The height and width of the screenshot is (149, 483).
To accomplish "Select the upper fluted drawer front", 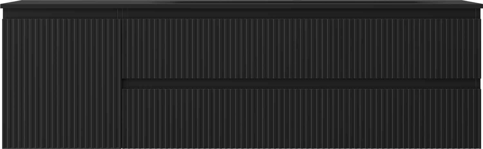I will coord(301,48).
